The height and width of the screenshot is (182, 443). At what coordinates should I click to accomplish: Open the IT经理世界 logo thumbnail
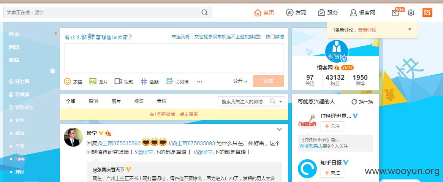pyautogui.click(x=308, y=122)
